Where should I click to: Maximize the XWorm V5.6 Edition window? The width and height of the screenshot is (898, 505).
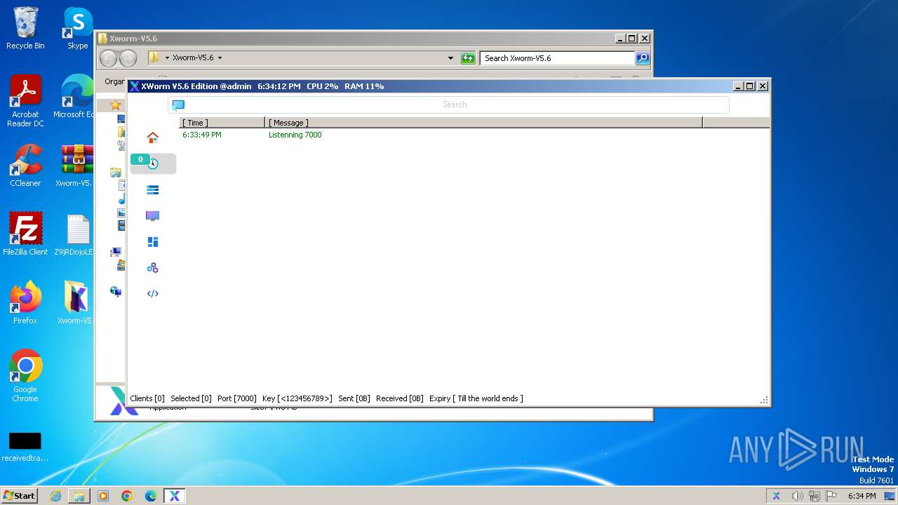coord(749,86)
